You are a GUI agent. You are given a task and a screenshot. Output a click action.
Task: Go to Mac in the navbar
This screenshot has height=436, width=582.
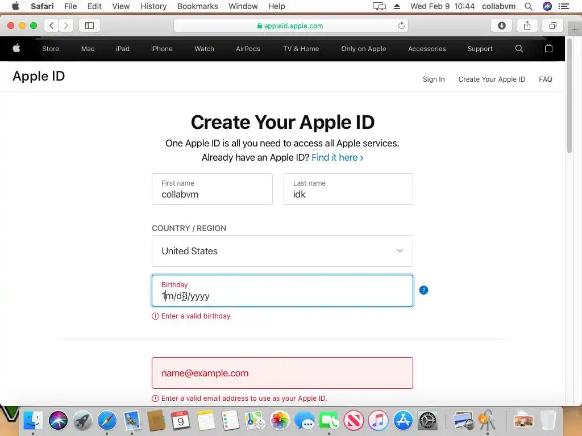[88, 49]
